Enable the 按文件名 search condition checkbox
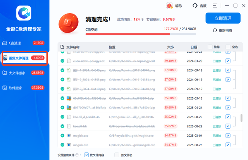This screenshot has width=248, height=160. 117,155
